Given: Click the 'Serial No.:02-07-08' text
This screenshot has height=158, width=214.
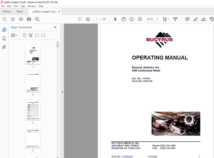Looking at the screenshot, I should (142, 81).
